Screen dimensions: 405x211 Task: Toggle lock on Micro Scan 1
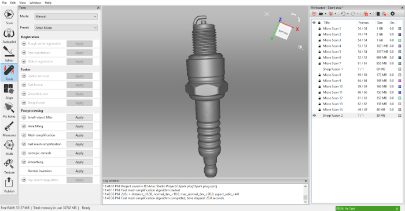(319, 29)
